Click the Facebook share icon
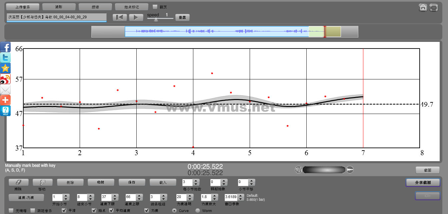Image resolution: width=448 pixels, height=214 pixels. point(5,47)
